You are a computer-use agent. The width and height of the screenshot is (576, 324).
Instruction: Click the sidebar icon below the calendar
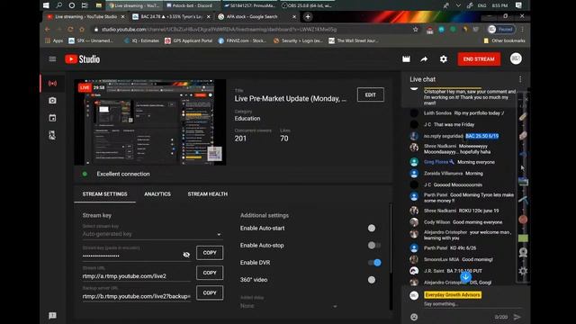[x=52, y=135]
